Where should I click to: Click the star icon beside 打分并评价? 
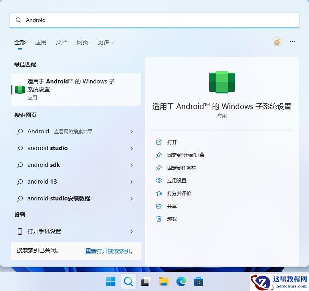(158, 193)
